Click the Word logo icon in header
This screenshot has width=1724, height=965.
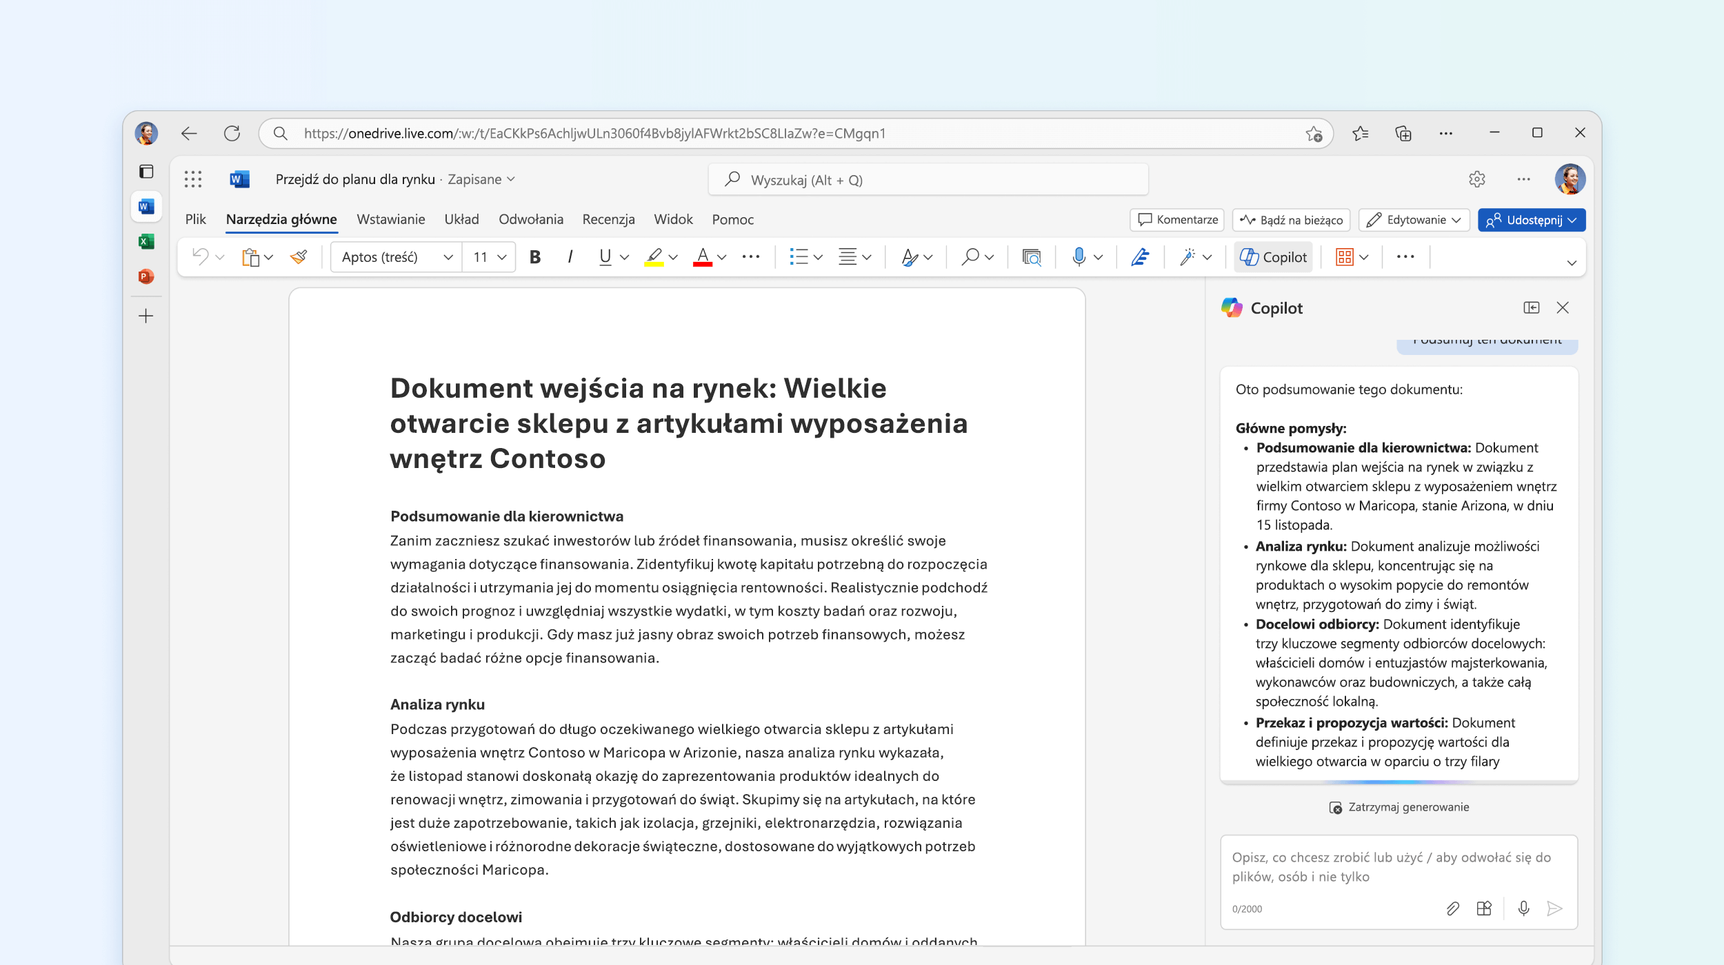239,179
